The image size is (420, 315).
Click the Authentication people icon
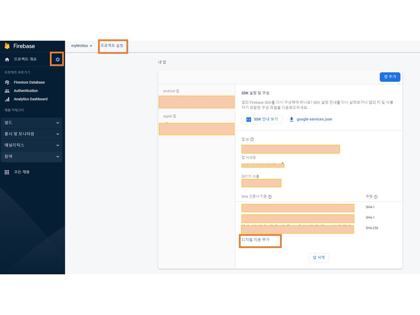7,91
